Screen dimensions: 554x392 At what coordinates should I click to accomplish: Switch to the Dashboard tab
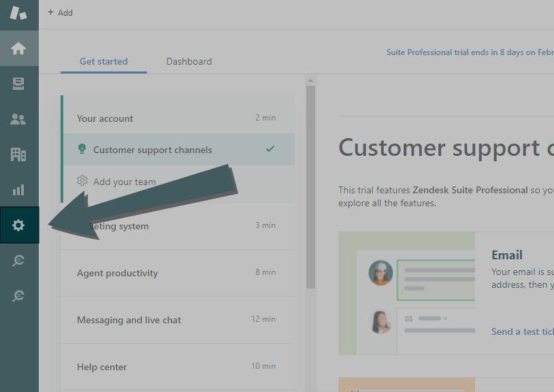(x=189, y=61)
